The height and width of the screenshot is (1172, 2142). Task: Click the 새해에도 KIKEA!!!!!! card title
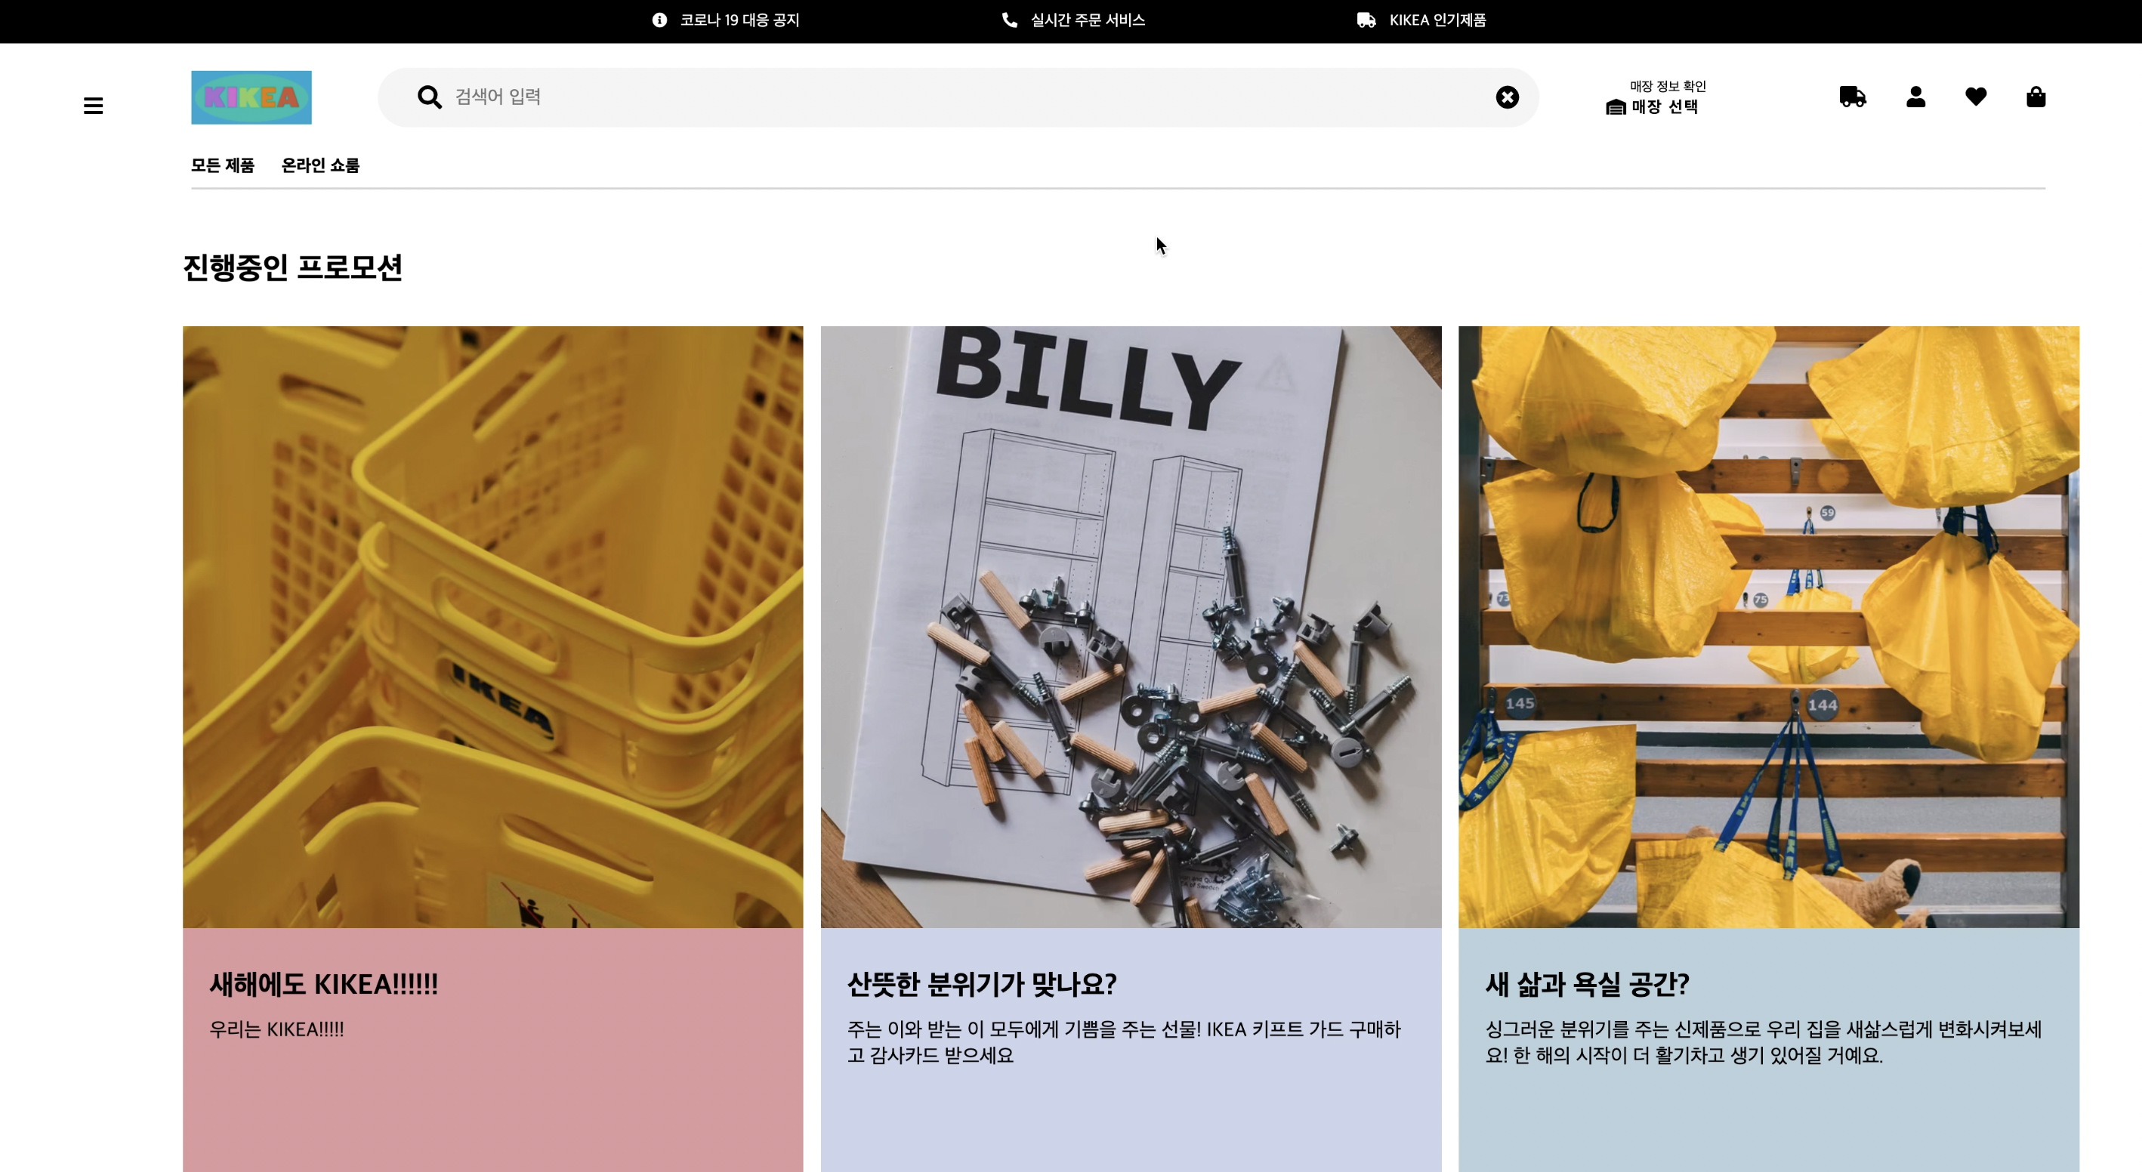click(323, 984)
